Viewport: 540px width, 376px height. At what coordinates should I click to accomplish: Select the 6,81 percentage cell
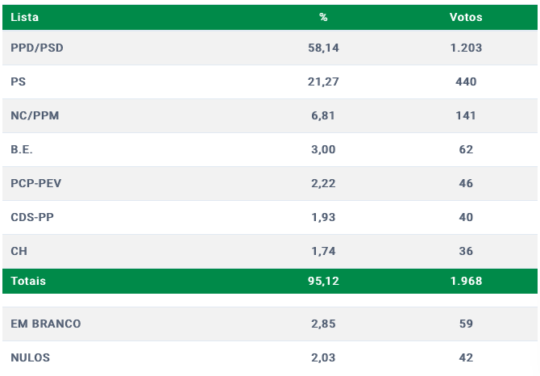coord(323,115)
